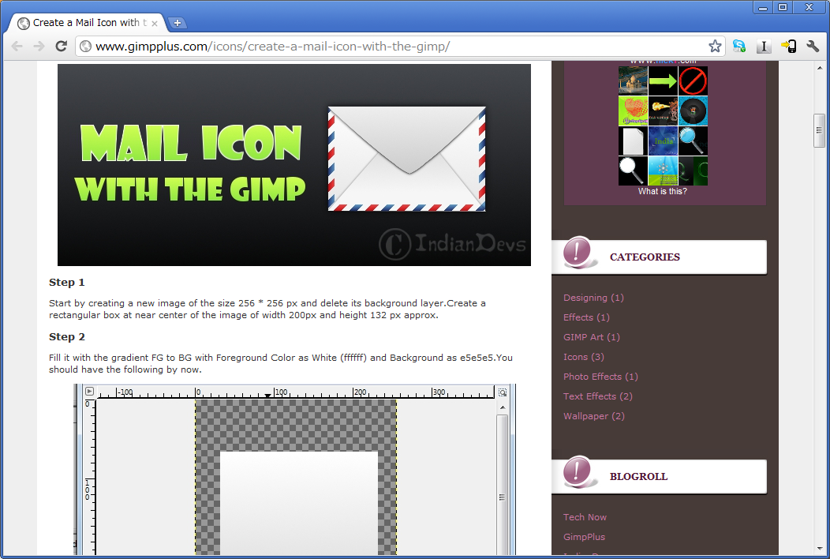Click the page scrollbar thumb
This screenshot has width=830, height=559.
(819, 129)
